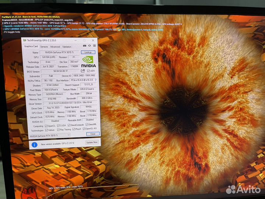Image resolution: width=265 pixels, height=199 pixels.
Task: Click the refresh icon in GPU-Z toolbar
Action: pyautogui.click(x=89, y=46)
